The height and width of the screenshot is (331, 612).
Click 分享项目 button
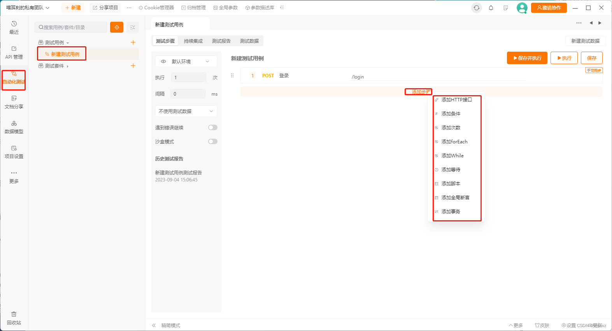105,8
